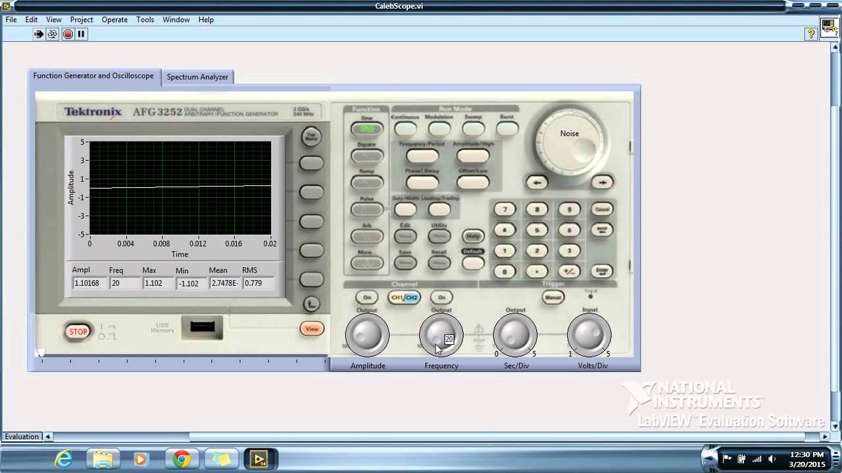
Task: Click keypad digit 3
Action: coord(569,250)
